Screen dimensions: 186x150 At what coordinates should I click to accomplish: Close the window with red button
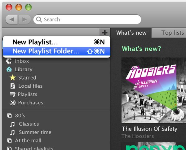9,7
